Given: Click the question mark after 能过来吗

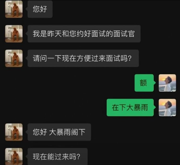Looking at the screenshot, I should (x=78, y=157).
